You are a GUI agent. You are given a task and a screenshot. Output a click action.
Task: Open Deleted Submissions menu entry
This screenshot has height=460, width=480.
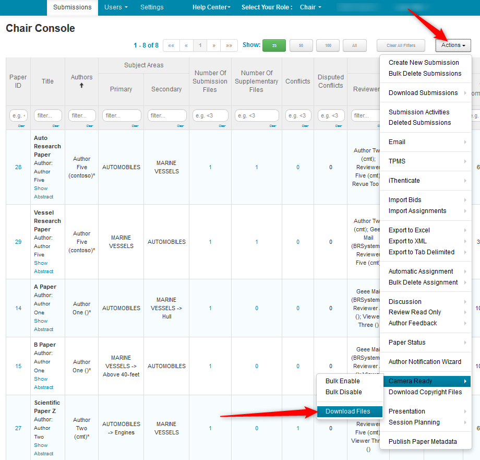pyautogui.click(x=419, y=123)
